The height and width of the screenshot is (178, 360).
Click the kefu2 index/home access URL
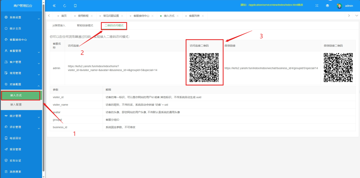click(x=112, y=68)
